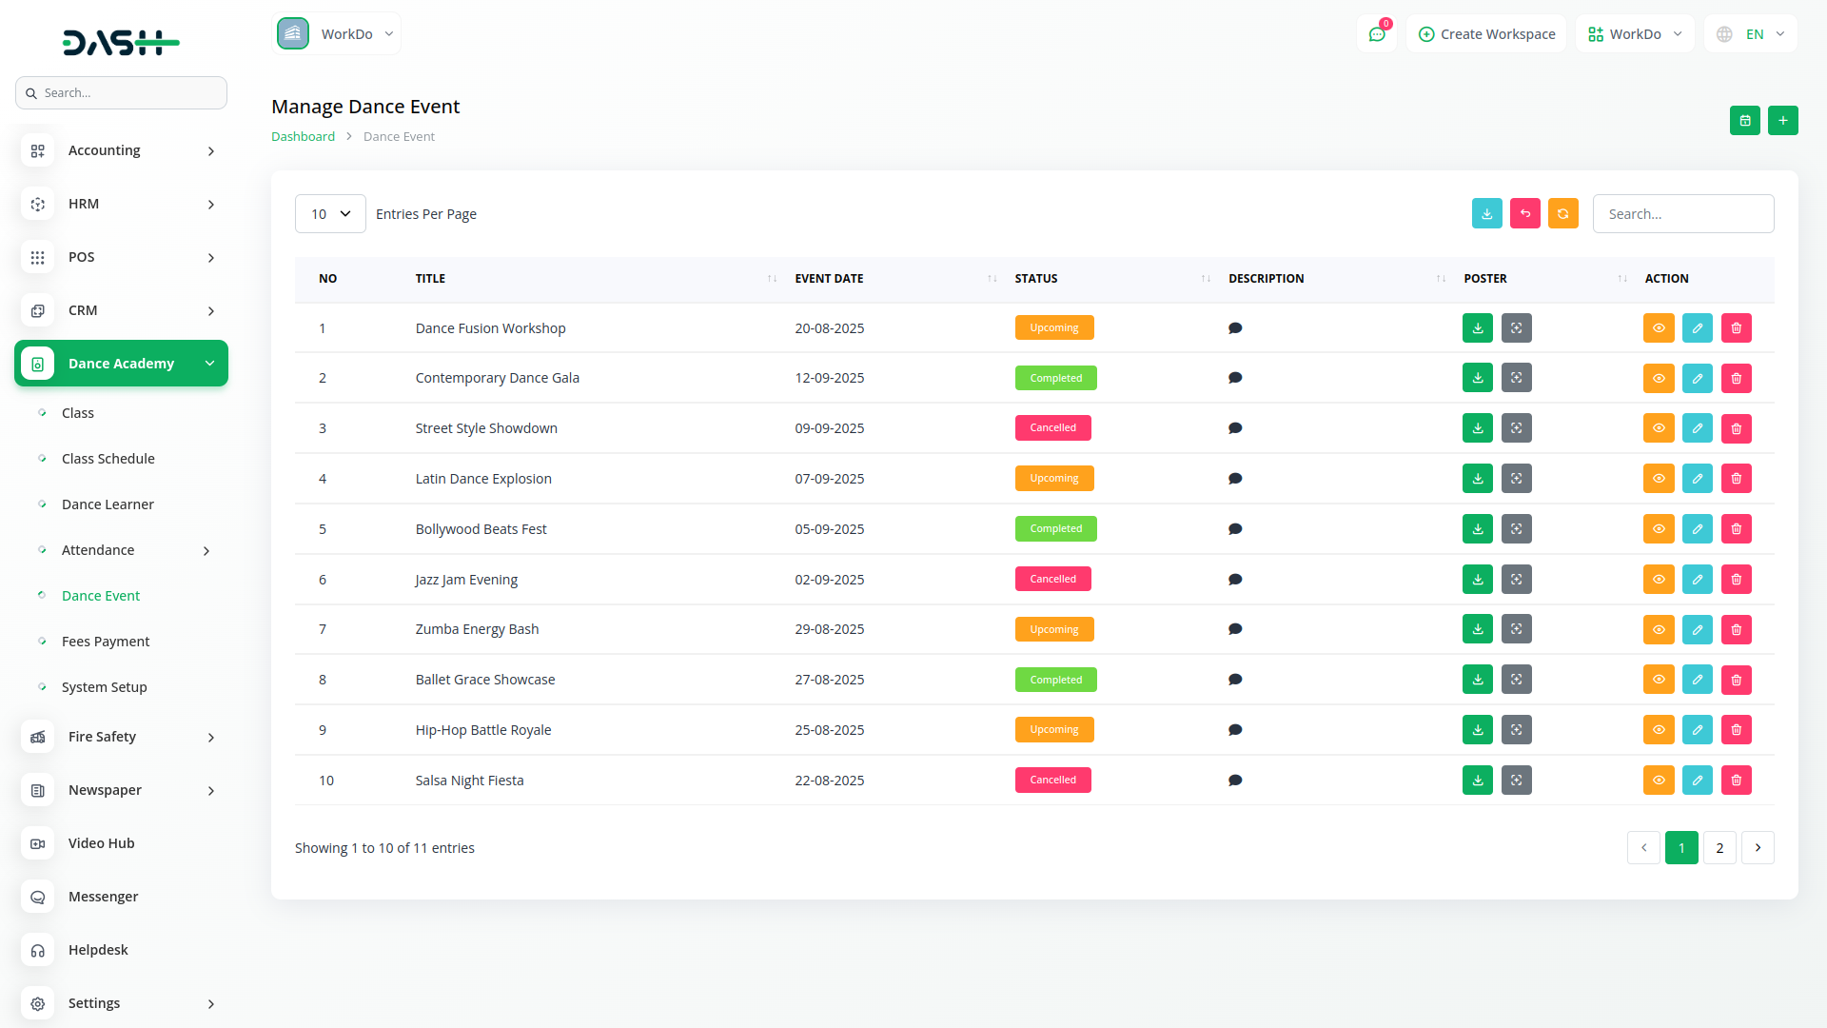Open the EN language dropdown
Image resolution: width=1827 pixels, height=1028 pixels.
tap(1752, 34)
